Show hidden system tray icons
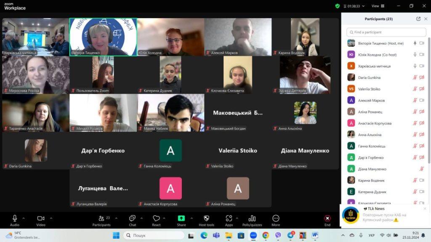Screen dimensions: 431x242 (343, 235)
